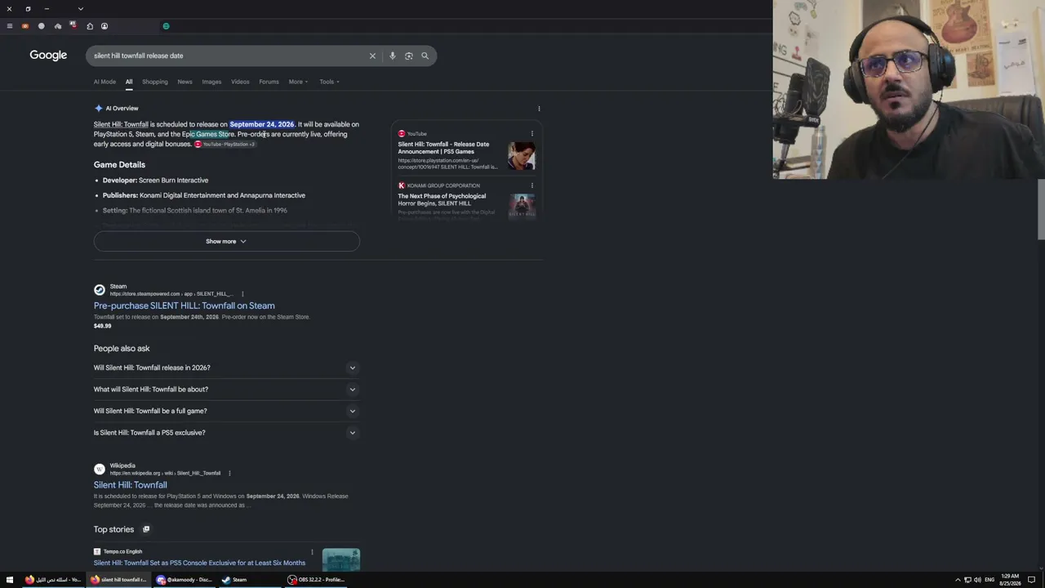Open the first Firefox taskbar window with the YouTube tab
The height and width of the screenshot is (588, 1045).
pos(53,580)
